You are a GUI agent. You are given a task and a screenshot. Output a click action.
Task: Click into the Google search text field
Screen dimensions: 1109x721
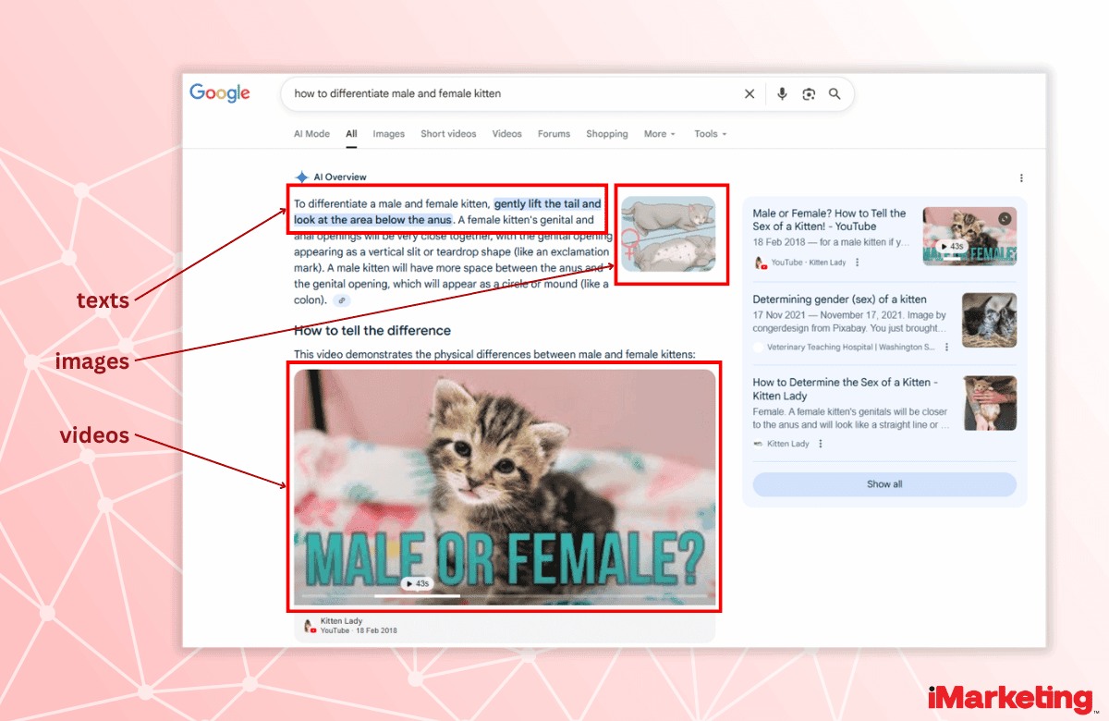coord(508,94)
